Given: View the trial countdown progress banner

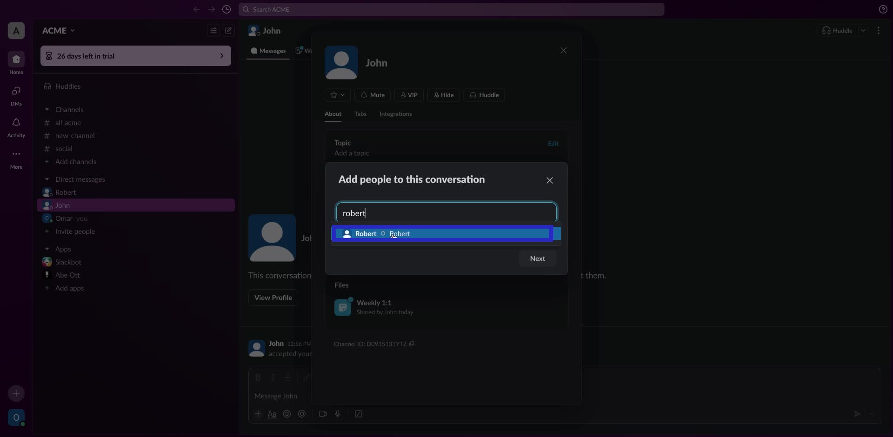Looking at the screenshot, I should [x=135, y=56].
